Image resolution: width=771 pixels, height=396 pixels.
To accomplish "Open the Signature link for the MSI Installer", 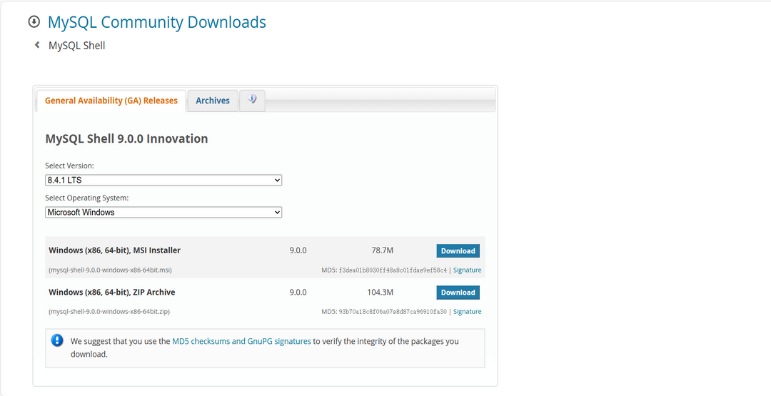I will pos(467,270).
